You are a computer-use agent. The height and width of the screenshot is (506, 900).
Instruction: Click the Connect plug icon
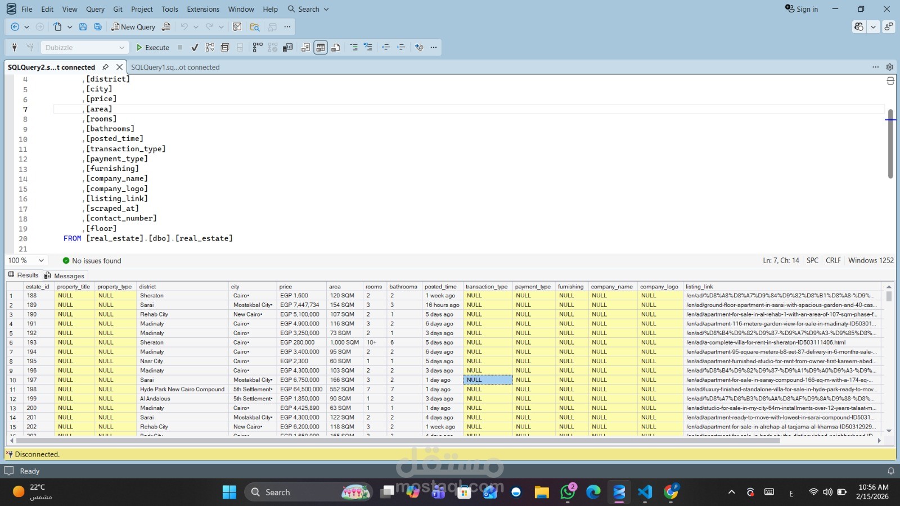click(x=15, y=48)
